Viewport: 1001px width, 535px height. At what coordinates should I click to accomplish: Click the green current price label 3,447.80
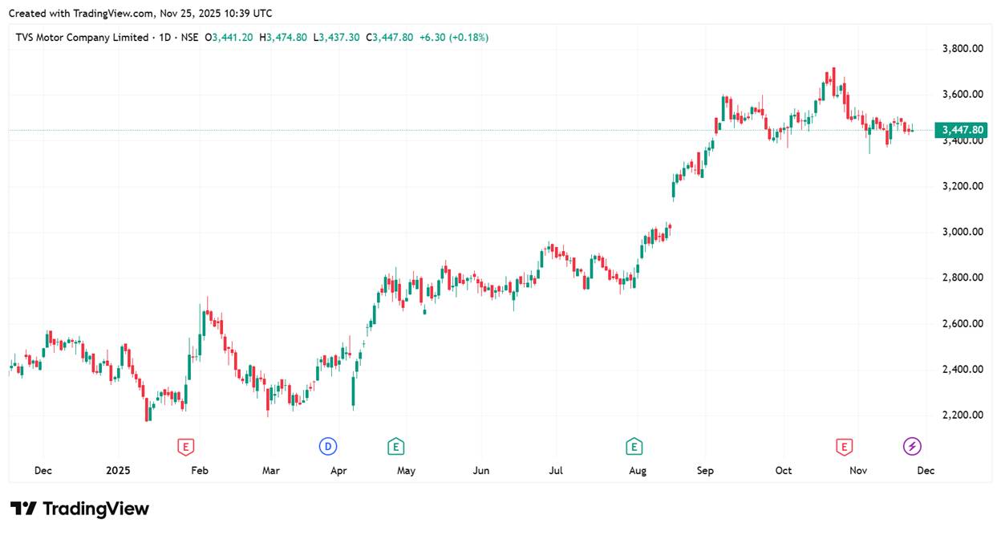[x=962, y=130]
